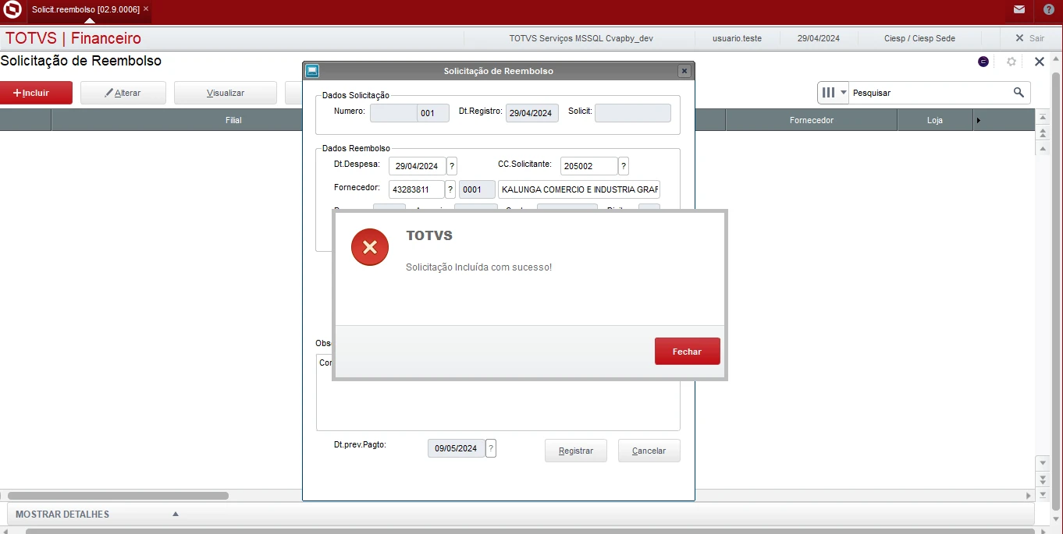The width and height of the screenshot is (1063, 534).
Task: Open the mail envelope icon
Action: click(1019, 9)
